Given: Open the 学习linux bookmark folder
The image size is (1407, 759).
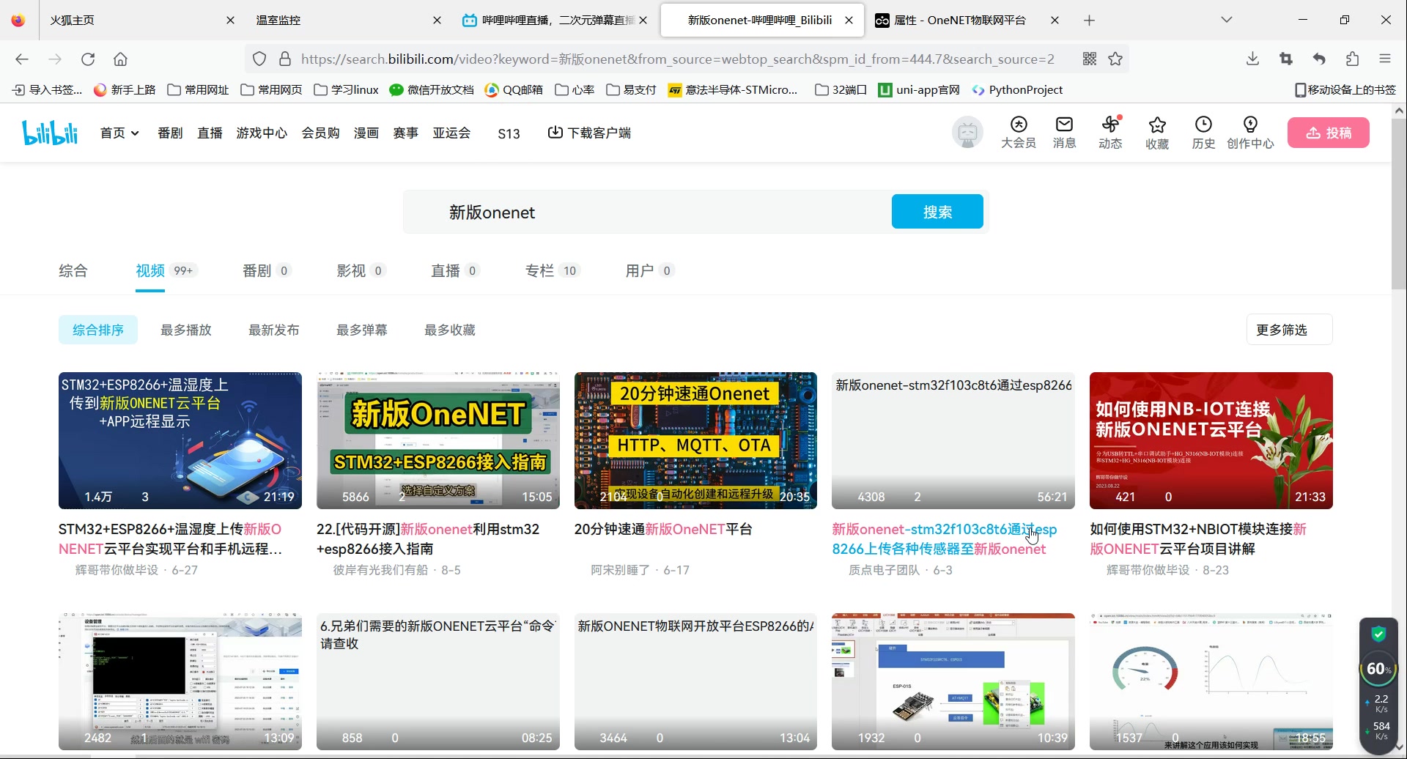Looking at the screenshot, I should click(347, 90).
